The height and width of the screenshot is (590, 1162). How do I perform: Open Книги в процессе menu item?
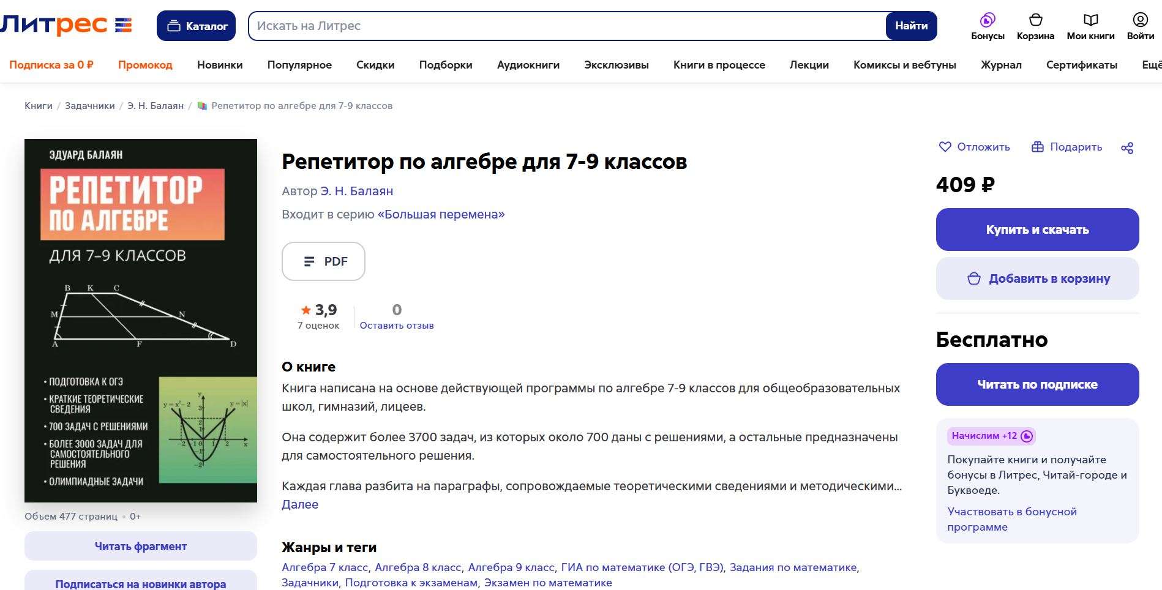(x=719, y=65)
